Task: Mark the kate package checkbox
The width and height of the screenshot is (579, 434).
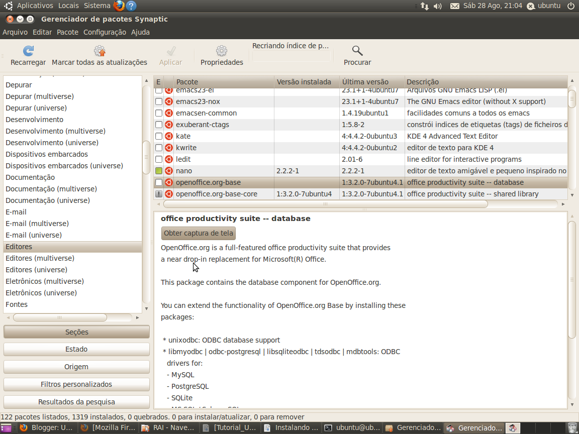Action: [x=159, y=136]
